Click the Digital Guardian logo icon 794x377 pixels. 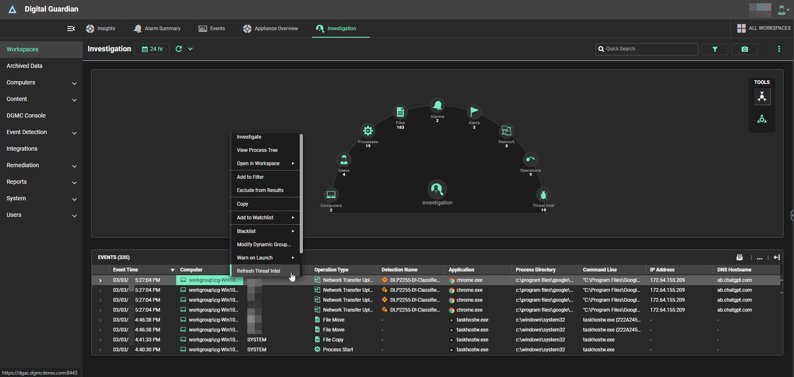click(12, 9)
